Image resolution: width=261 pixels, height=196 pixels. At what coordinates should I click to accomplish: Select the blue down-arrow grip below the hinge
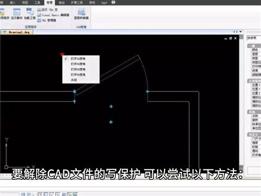pyautogui.click(x=74, y=102)
